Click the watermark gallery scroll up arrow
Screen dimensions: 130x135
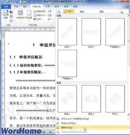coord(129,15)
